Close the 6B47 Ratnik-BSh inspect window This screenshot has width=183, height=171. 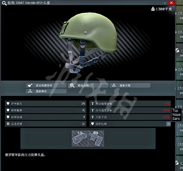pos(171,3)
